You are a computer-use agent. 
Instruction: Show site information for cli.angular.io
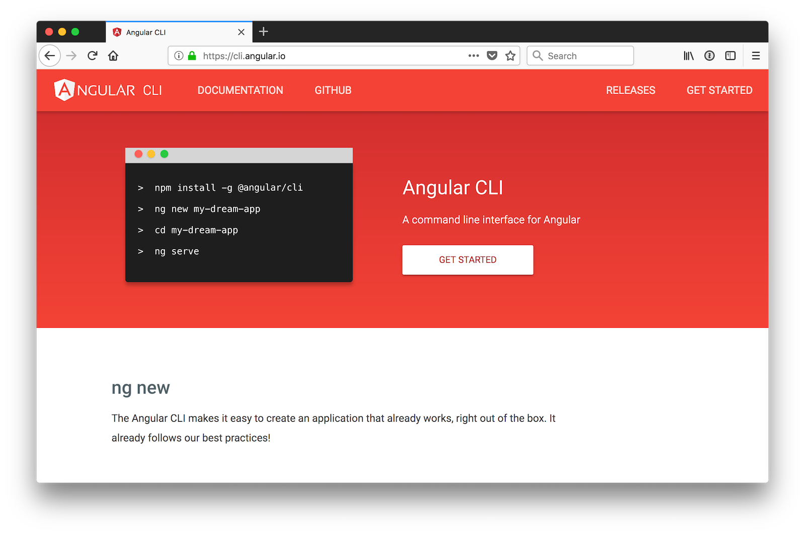pos(179,56)
